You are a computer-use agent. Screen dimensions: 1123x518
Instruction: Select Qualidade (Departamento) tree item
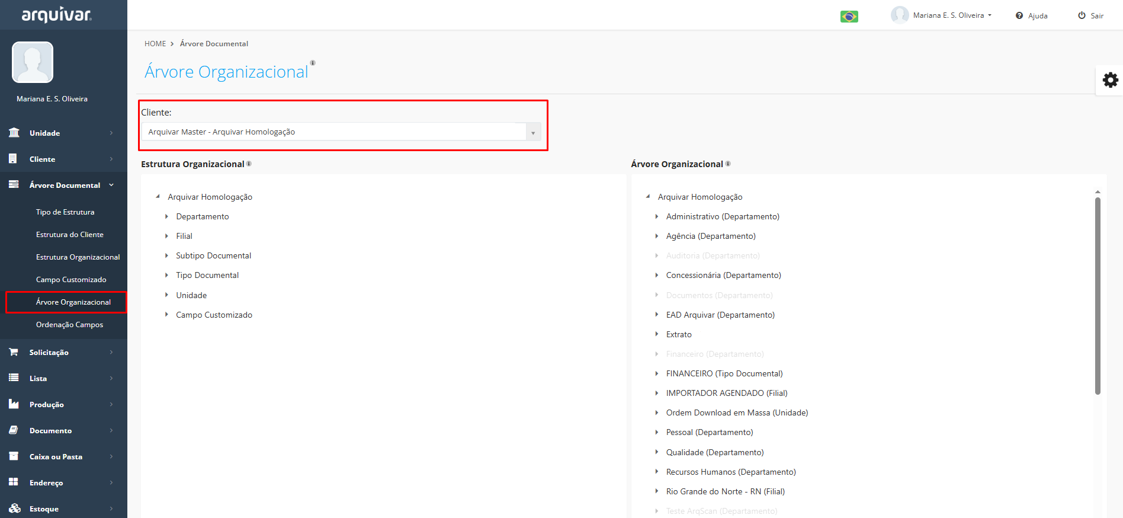point(715,452)
